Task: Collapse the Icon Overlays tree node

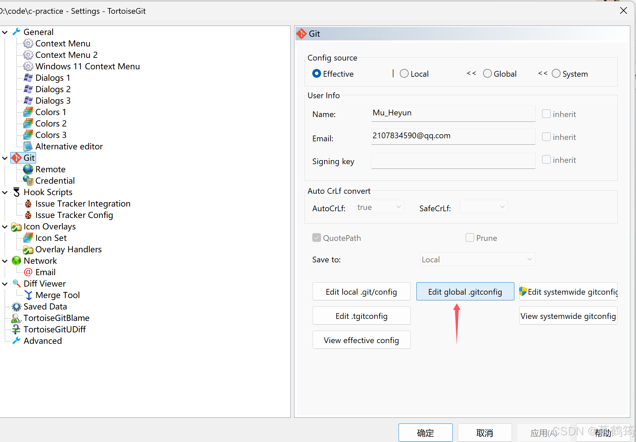Action: tap(5, 227)
